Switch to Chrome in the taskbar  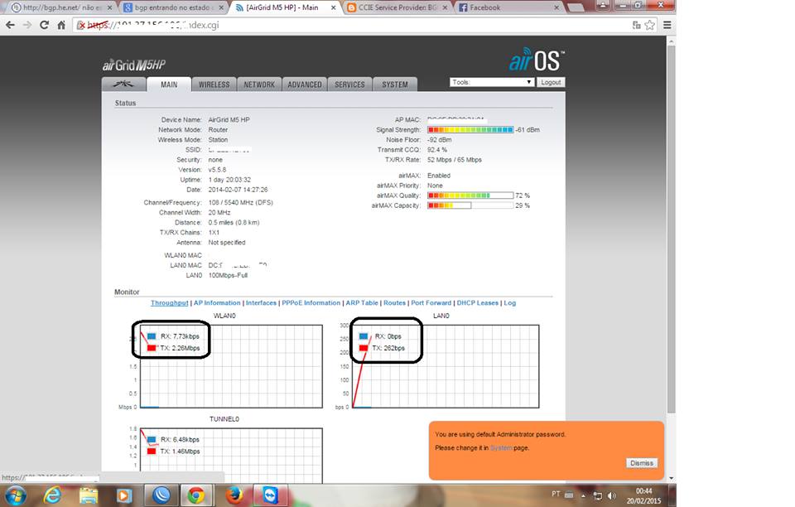[196, 495]
